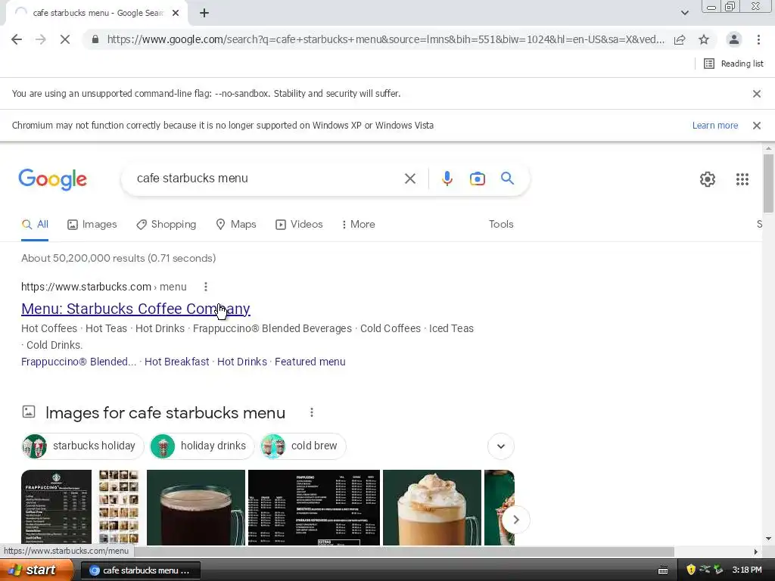The width and height of the screenshot is (775, 581).
Task: Open the black price list menu thumbnail
Action: tap(314, 508)
